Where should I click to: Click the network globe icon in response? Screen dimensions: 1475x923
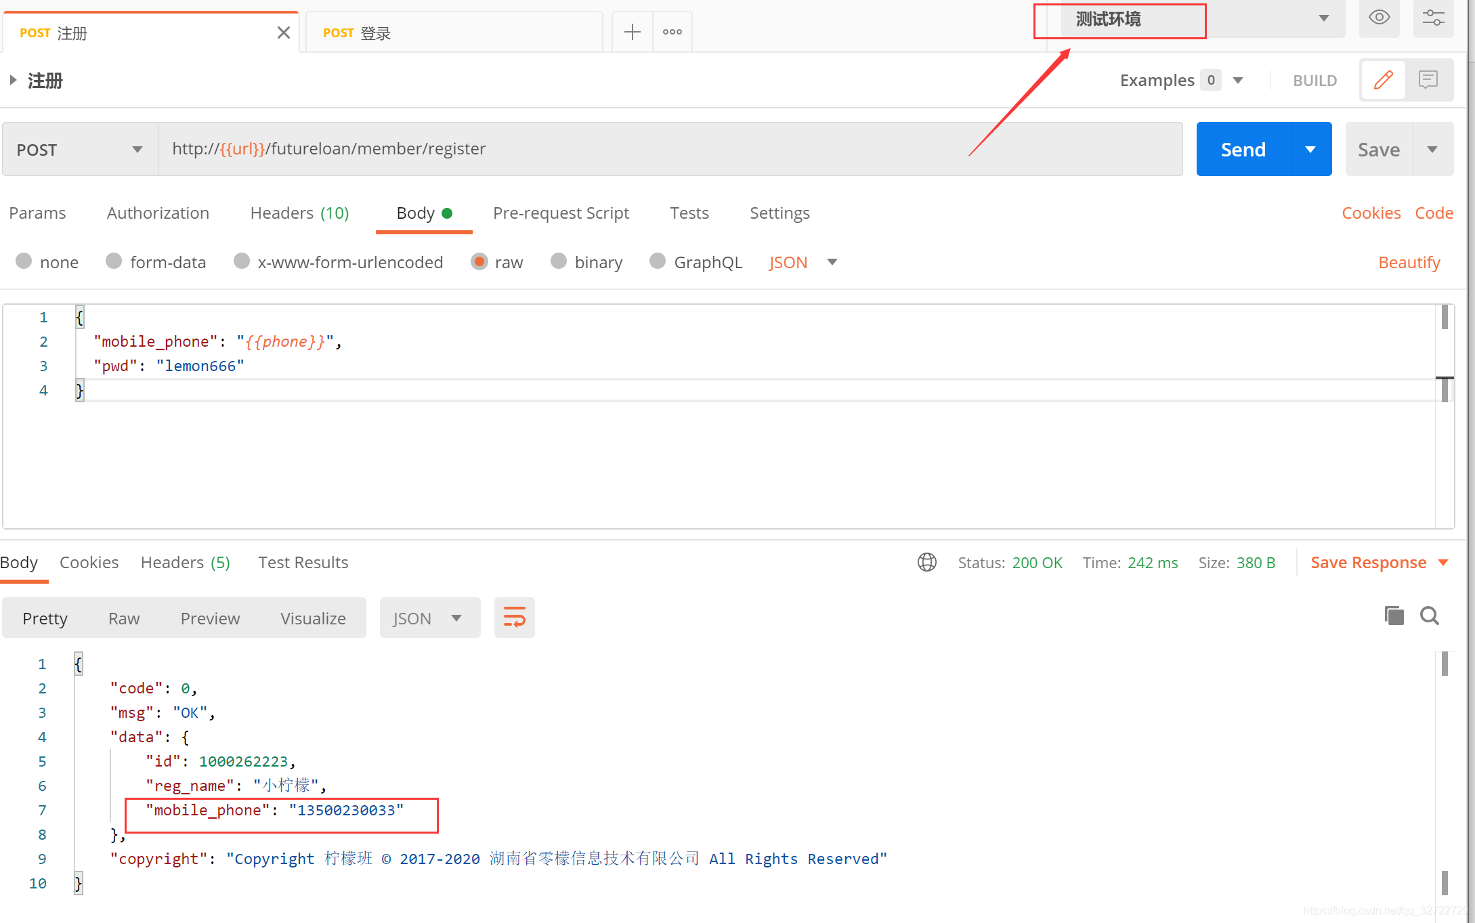(927, 562)
